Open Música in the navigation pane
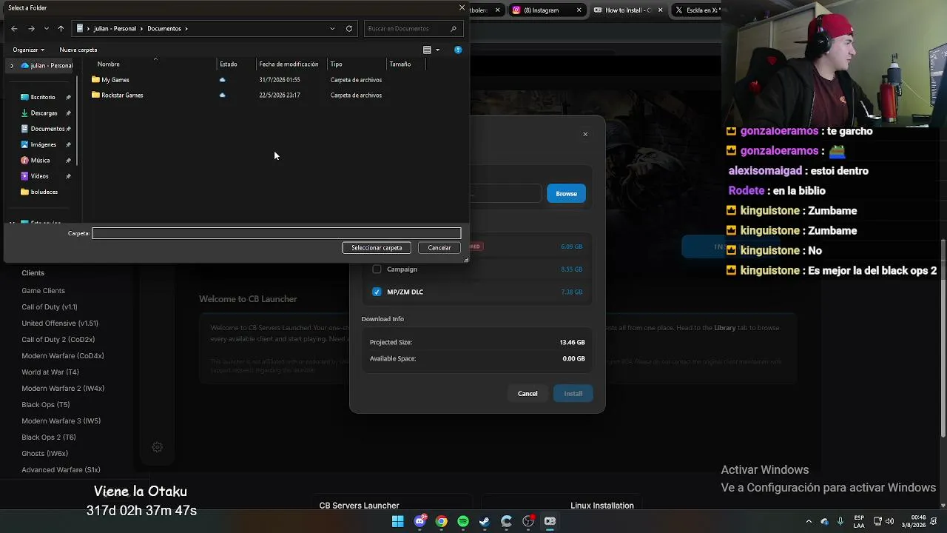Viewport: 947px width, 533px height. [x=40, y=161]
